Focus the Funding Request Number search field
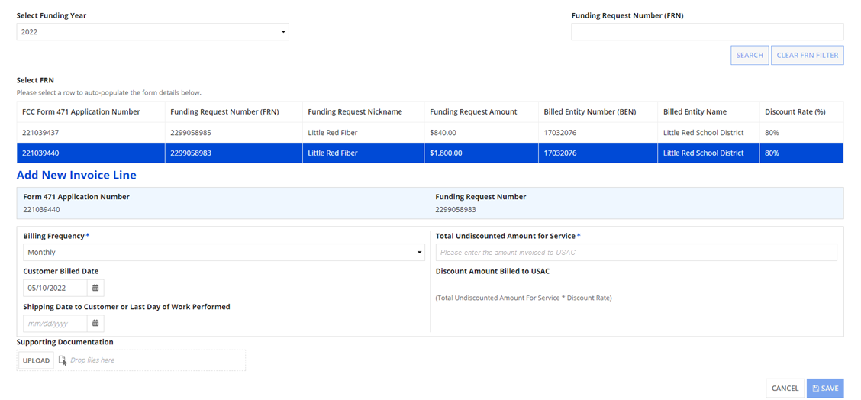Image resolution: width=861 pixels, height=400 pixels. (707, 31)
